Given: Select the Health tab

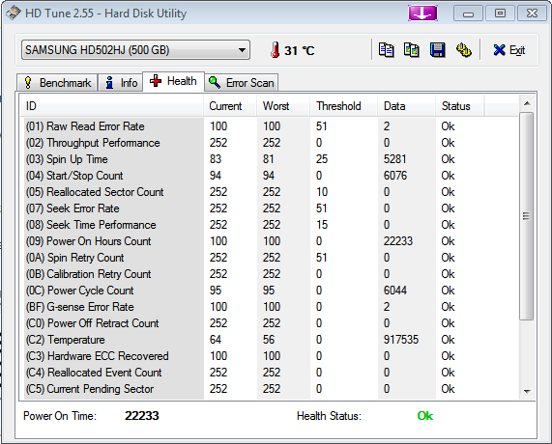Looking at the screenshot, I should (x=173, y=81).
